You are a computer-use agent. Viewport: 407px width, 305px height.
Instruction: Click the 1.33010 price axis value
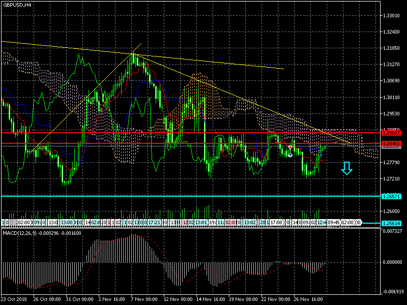(392, 16)
